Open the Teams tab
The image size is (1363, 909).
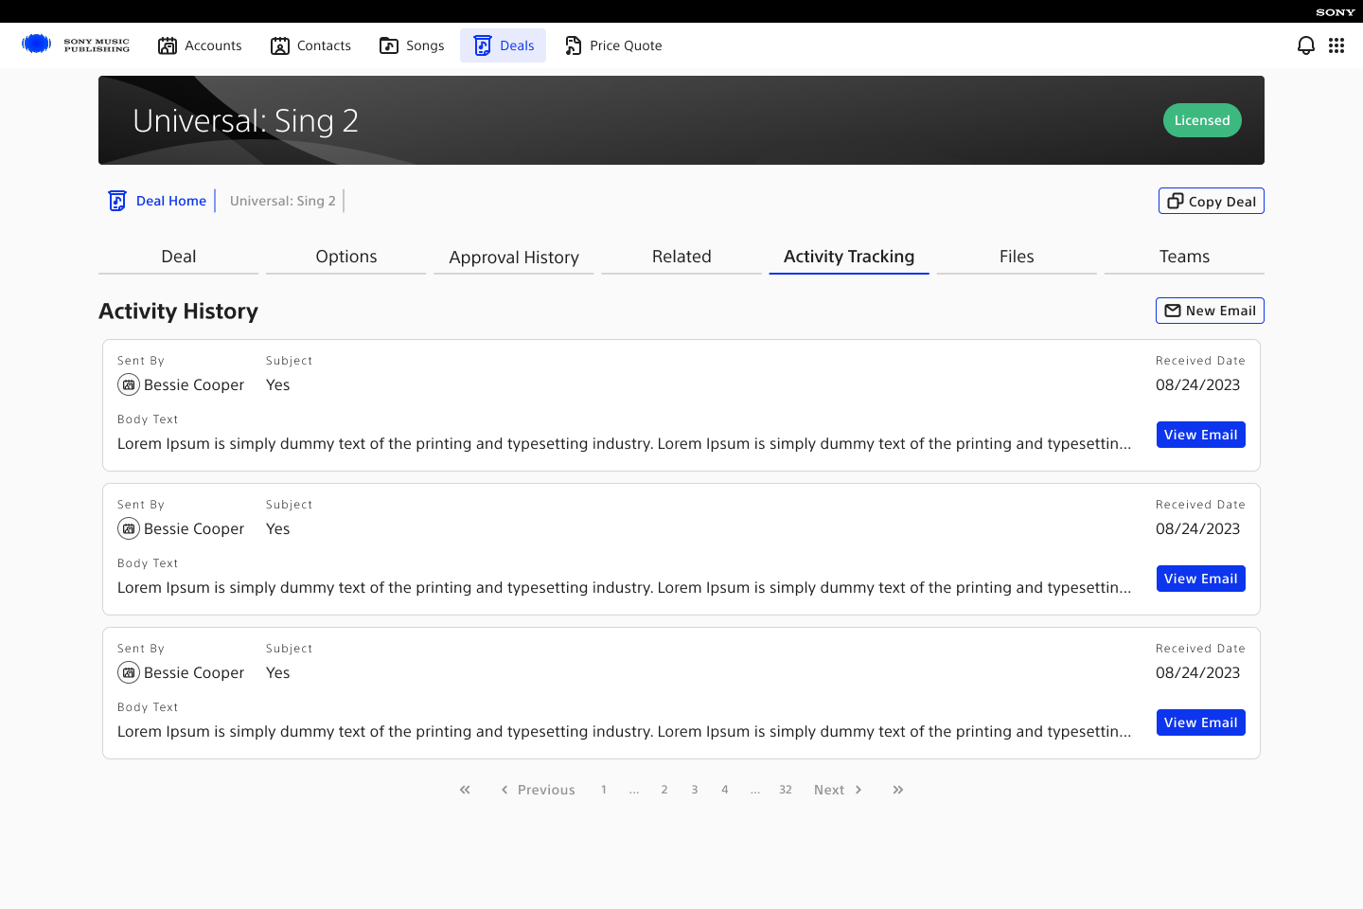(1184, 257)
